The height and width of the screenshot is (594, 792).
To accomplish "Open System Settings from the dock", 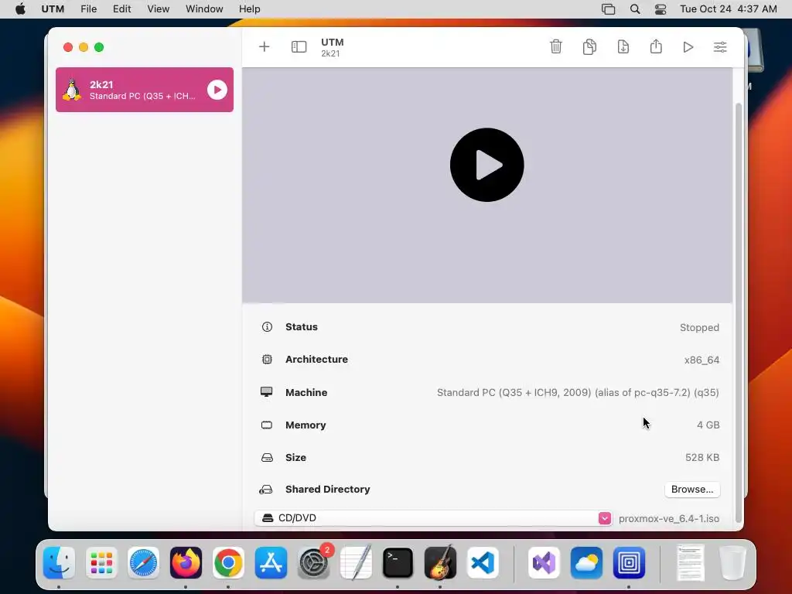I will [314, 563].
